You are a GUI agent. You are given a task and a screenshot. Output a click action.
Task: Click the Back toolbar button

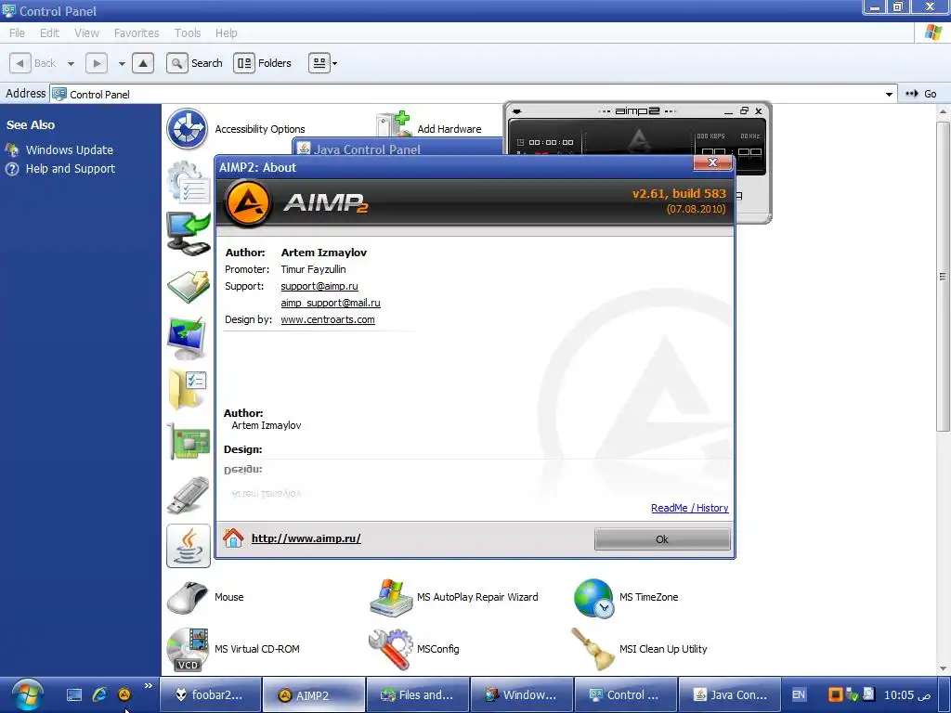(33, 63)
